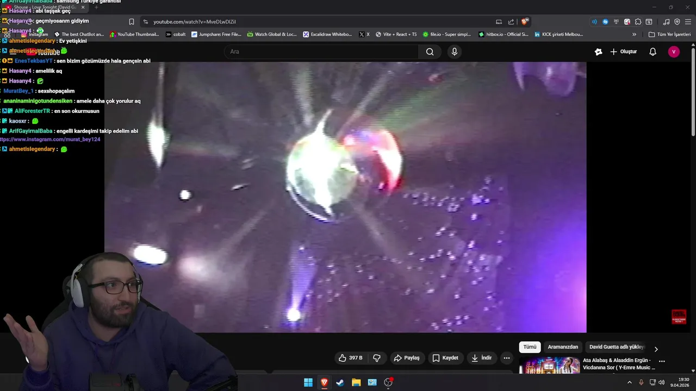The width and height of the screenshot is (696, 391).
Task: Open the extensions puzzle icon
Action: [638, 22]
